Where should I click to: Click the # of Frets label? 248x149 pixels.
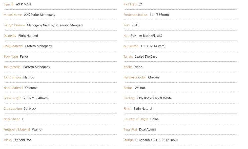tap(130, 4)
